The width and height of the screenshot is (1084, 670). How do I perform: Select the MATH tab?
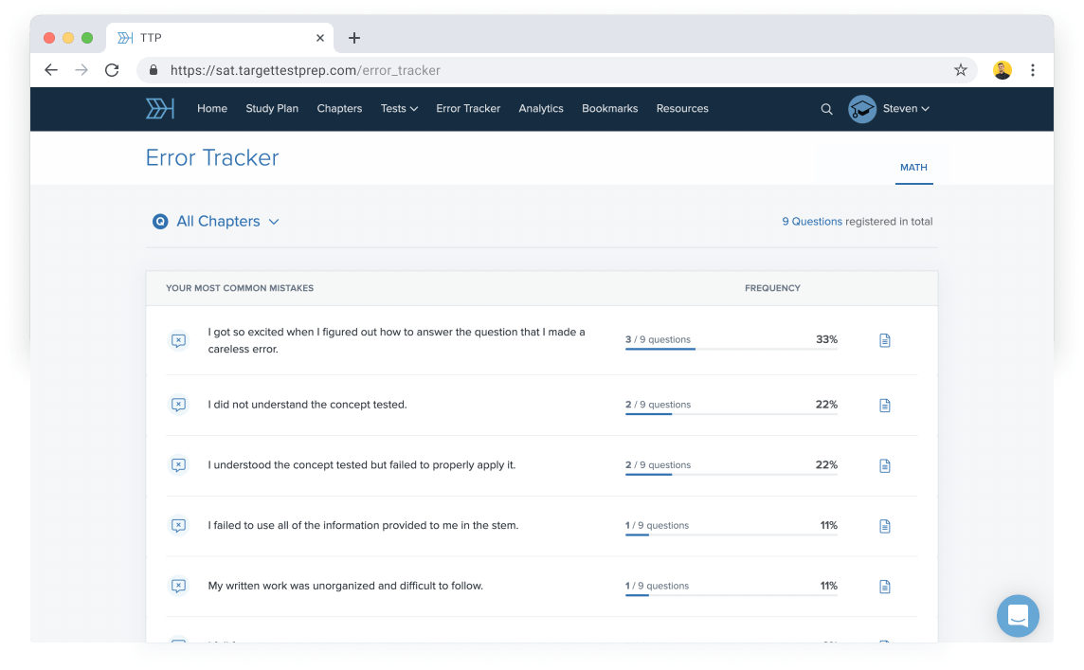913,168
